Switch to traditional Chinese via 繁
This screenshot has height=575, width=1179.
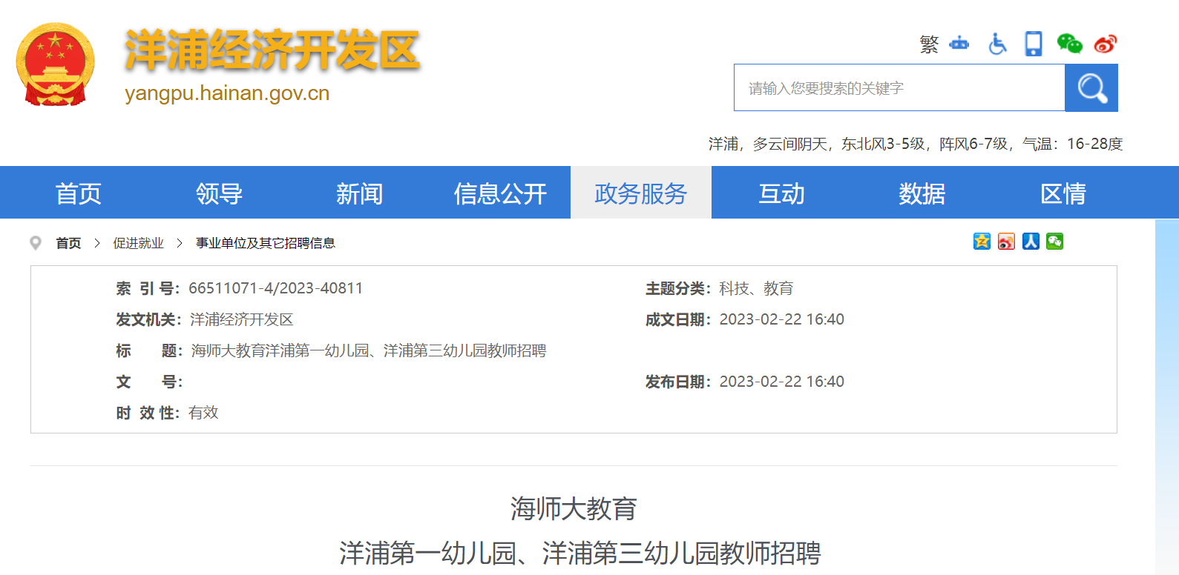(x=929, y=44)
